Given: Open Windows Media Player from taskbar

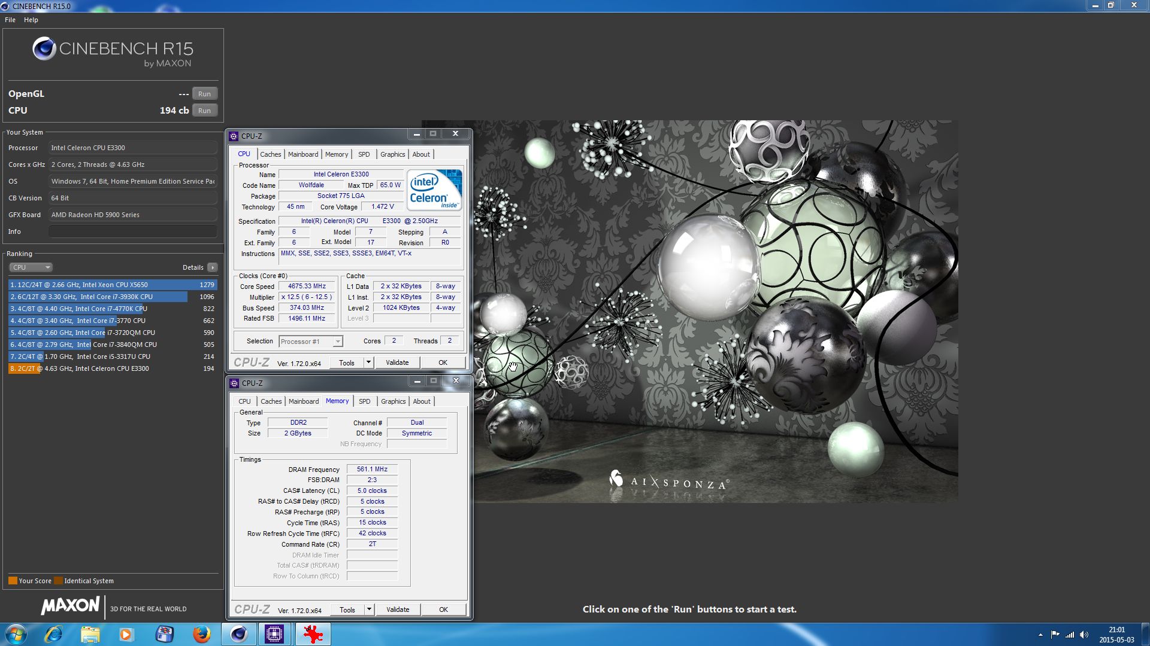Looking at the screenshot, I should (x=126, y=634).
